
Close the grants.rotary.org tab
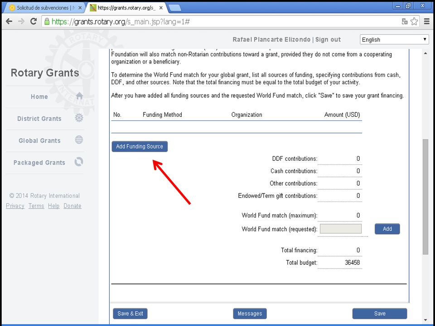tap(161, 8)
